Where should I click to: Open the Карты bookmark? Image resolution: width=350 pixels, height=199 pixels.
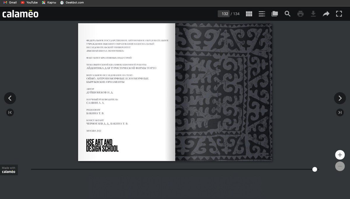pyautogui.click(x=49, y=3)
